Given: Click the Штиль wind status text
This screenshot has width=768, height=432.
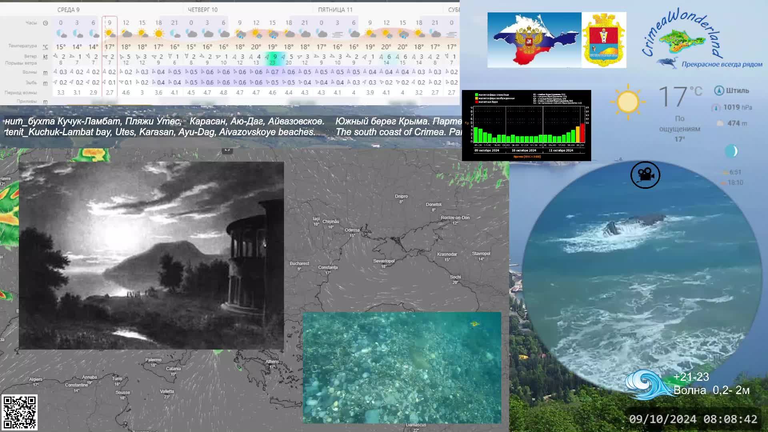Looking at the screenshot, I should point(738,91).
